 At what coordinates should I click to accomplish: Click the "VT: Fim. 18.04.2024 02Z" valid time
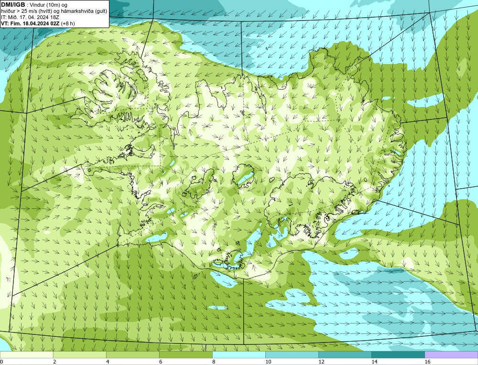30,23
